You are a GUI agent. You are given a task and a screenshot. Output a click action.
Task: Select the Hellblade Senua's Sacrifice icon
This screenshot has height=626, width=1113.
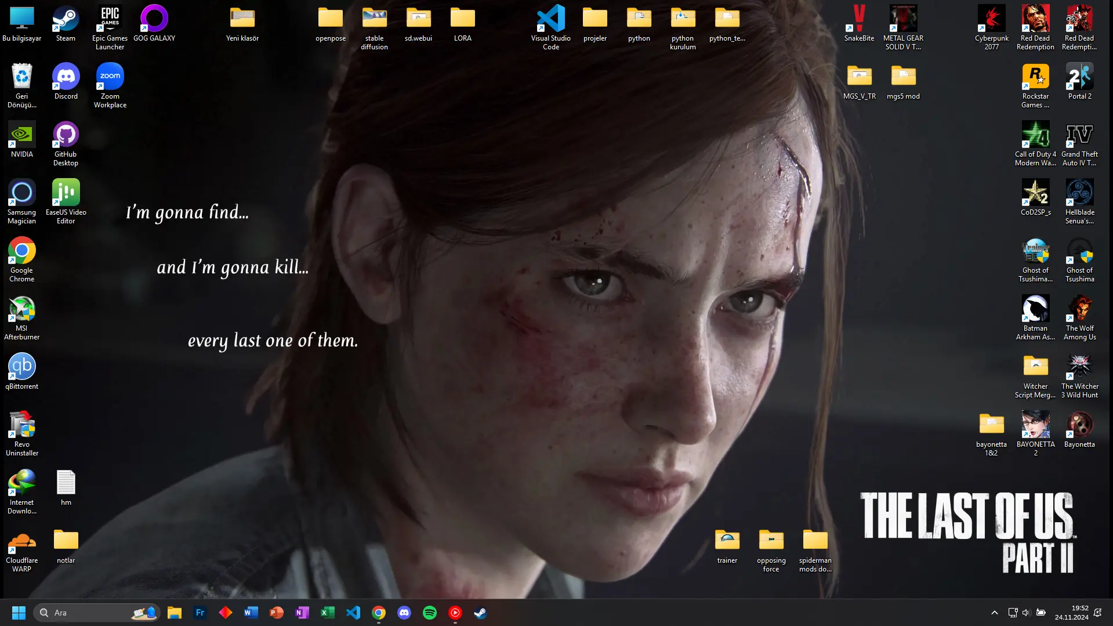click(x=1079, y=202)
